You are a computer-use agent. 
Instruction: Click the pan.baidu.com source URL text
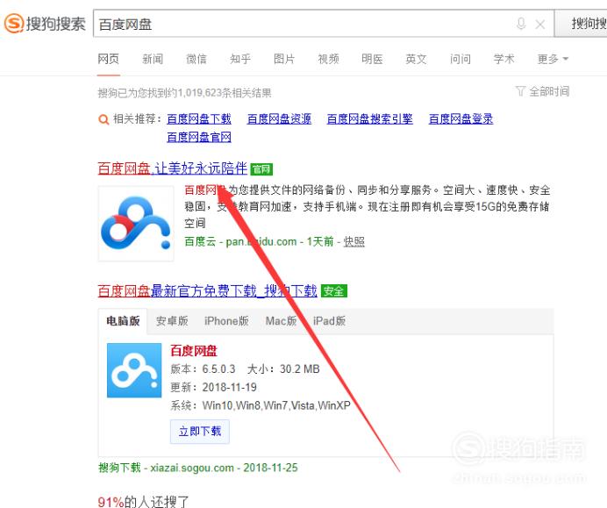point(261,241)
